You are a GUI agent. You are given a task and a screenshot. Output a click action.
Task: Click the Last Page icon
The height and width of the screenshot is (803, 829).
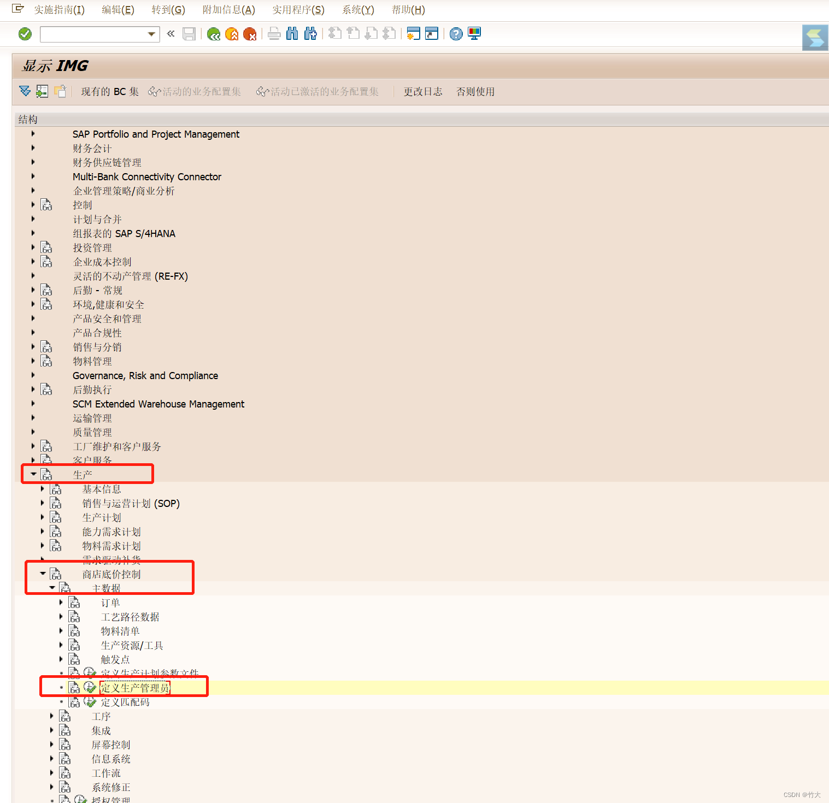[389, 34]
